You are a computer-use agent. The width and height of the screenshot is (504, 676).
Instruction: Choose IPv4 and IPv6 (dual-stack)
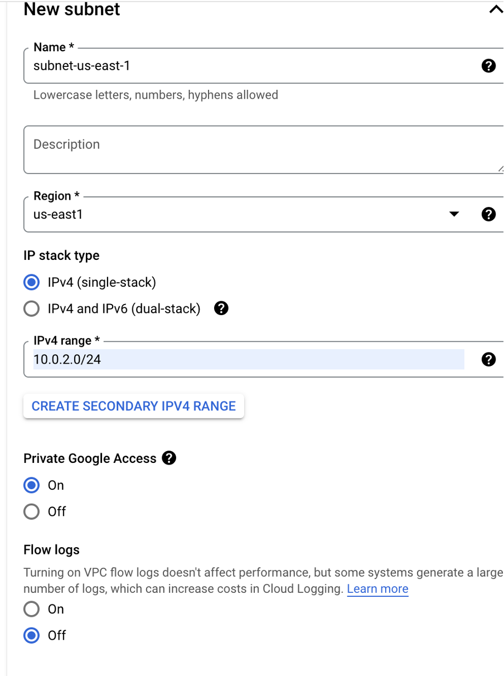[x=31, y=308]
